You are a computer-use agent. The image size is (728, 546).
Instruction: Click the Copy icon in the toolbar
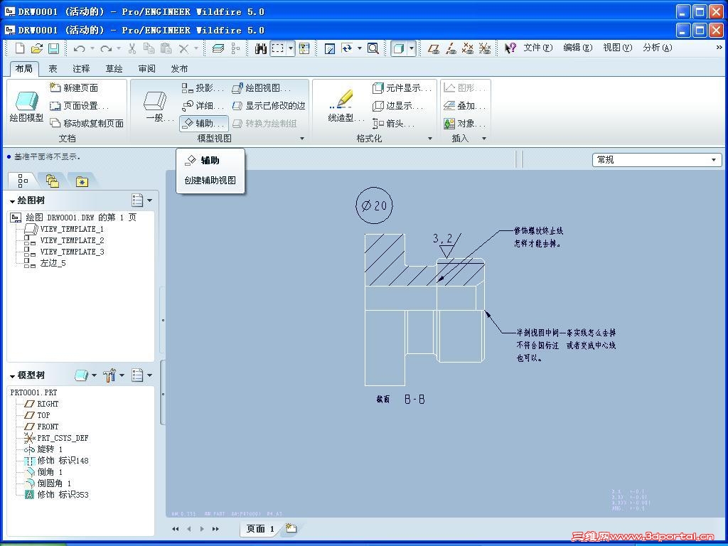click(149, 48)
